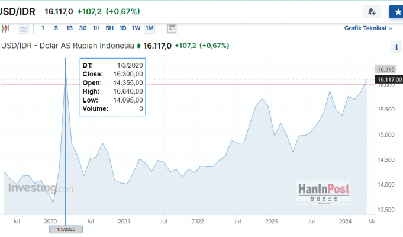
Task: Choose the 5H timeframe
Action: 109,28
